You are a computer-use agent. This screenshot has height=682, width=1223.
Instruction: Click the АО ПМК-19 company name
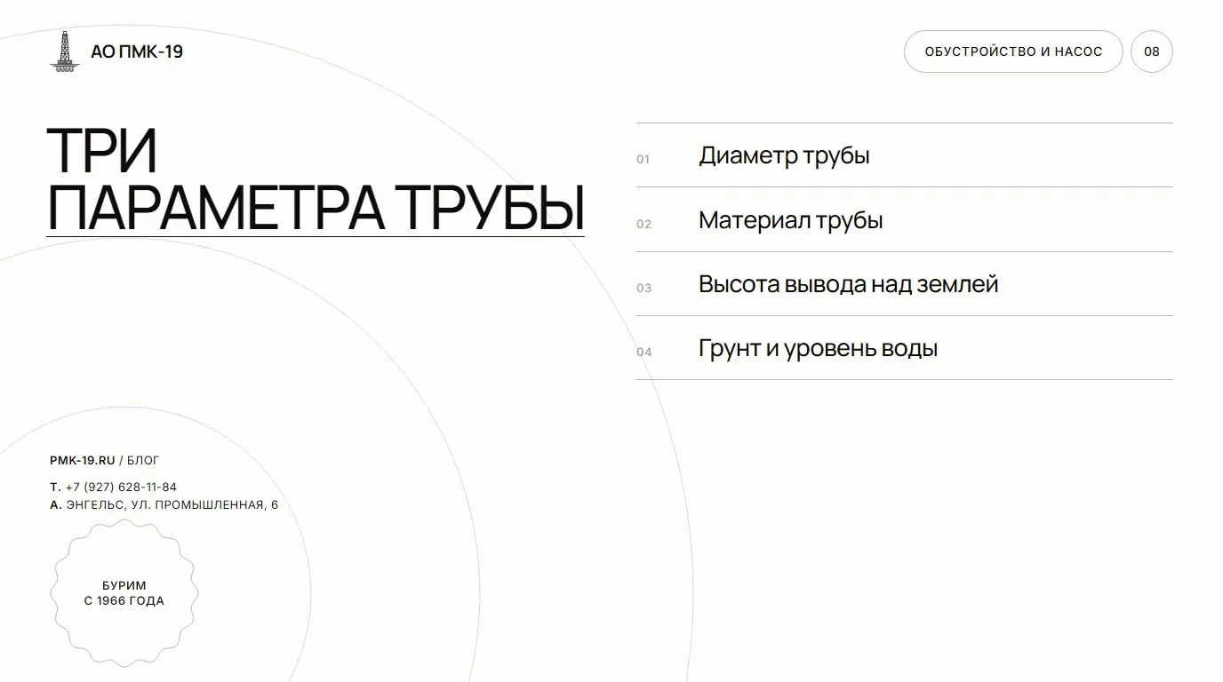[x=137, y=52]
